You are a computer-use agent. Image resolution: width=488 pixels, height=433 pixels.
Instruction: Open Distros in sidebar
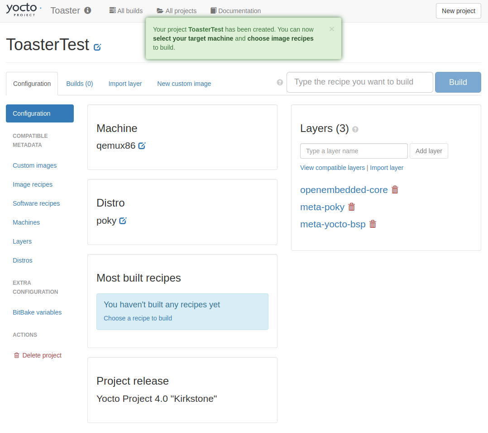tap(23, 260)
